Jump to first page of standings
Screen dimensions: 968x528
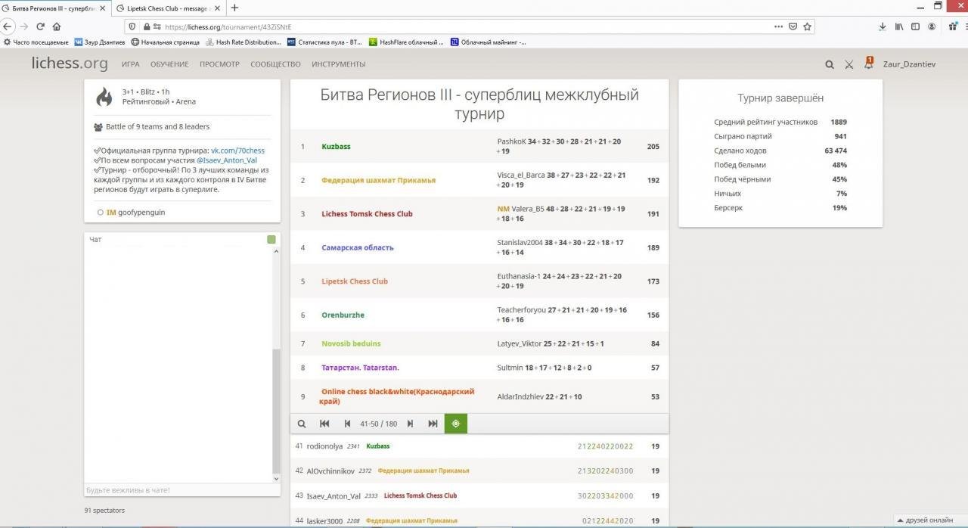(x=324, y=424)
